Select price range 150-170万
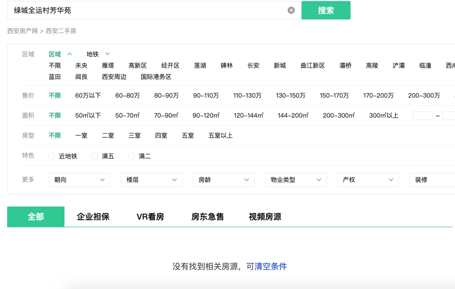Screen dimensions: 455x289 [334, 95]
